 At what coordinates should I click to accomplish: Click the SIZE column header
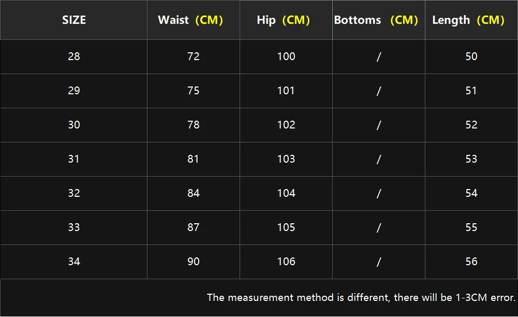click(x=74, y=20)
